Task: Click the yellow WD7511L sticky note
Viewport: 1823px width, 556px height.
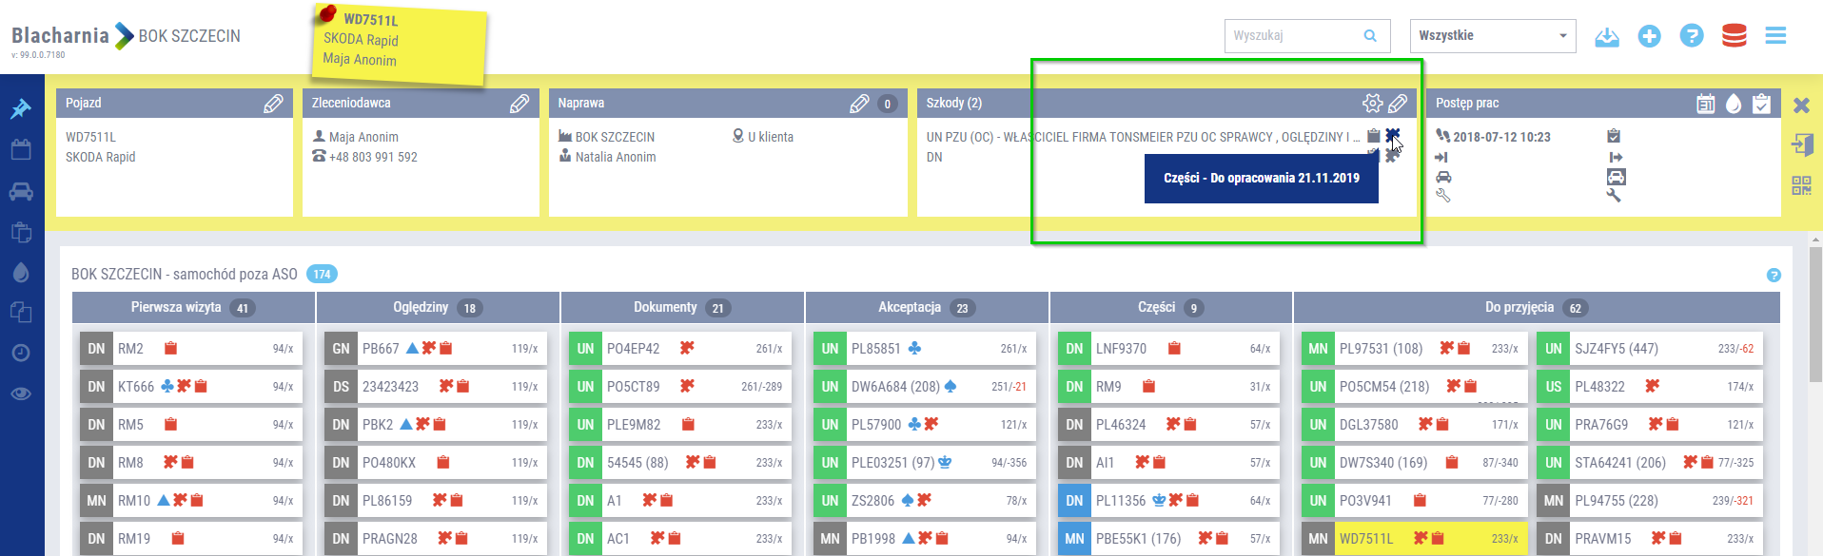Action: point(399,43)
